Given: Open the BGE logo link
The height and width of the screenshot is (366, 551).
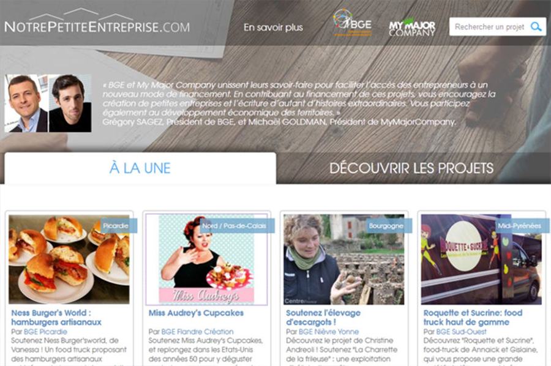Looking at the screenshot, I should 352,23.
